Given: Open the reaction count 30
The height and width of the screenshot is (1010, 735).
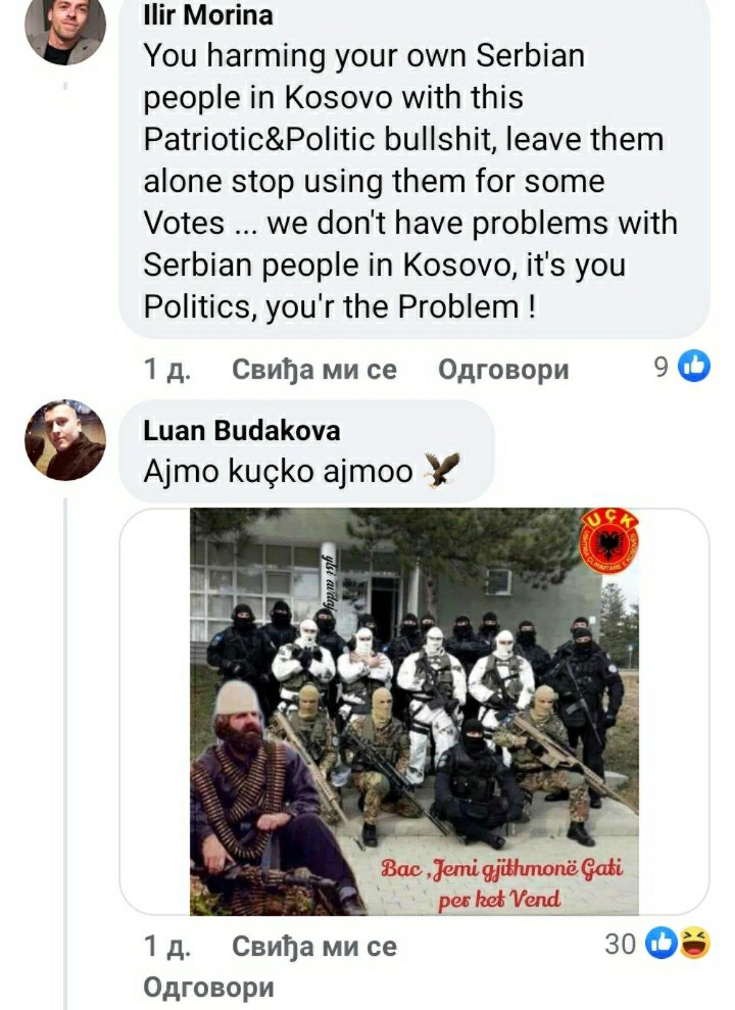Looking at the screenshot, I should coord(620,944).
